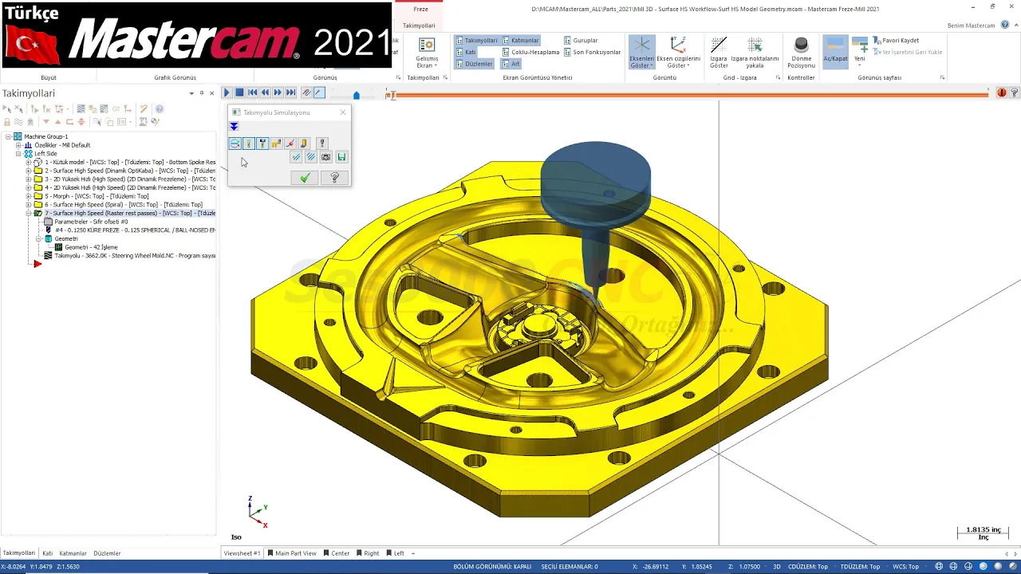
Task: Click the lock operations icon
Action: tap(7, 122)
